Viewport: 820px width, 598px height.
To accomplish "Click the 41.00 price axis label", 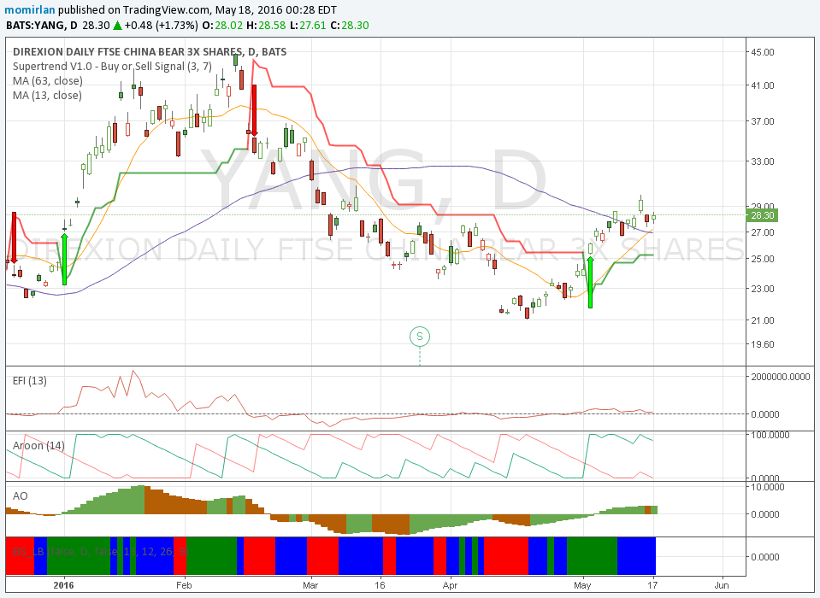I will click(763, 85).
